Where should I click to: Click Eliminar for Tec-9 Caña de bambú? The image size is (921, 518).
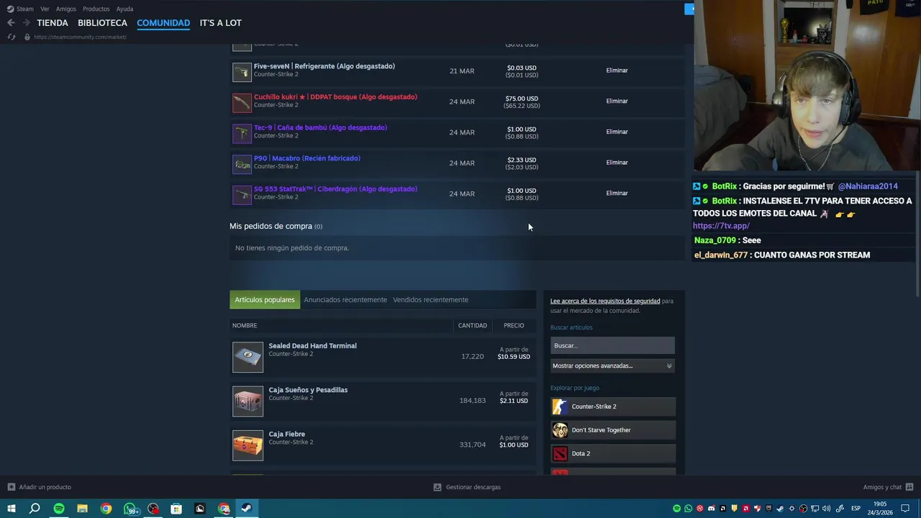pyautogui.click(x=617, y=132)
